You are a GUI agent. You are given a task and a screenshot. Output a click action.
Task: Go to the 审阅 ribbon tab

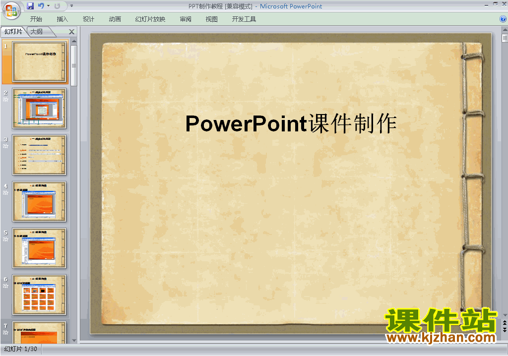point(186,19)
